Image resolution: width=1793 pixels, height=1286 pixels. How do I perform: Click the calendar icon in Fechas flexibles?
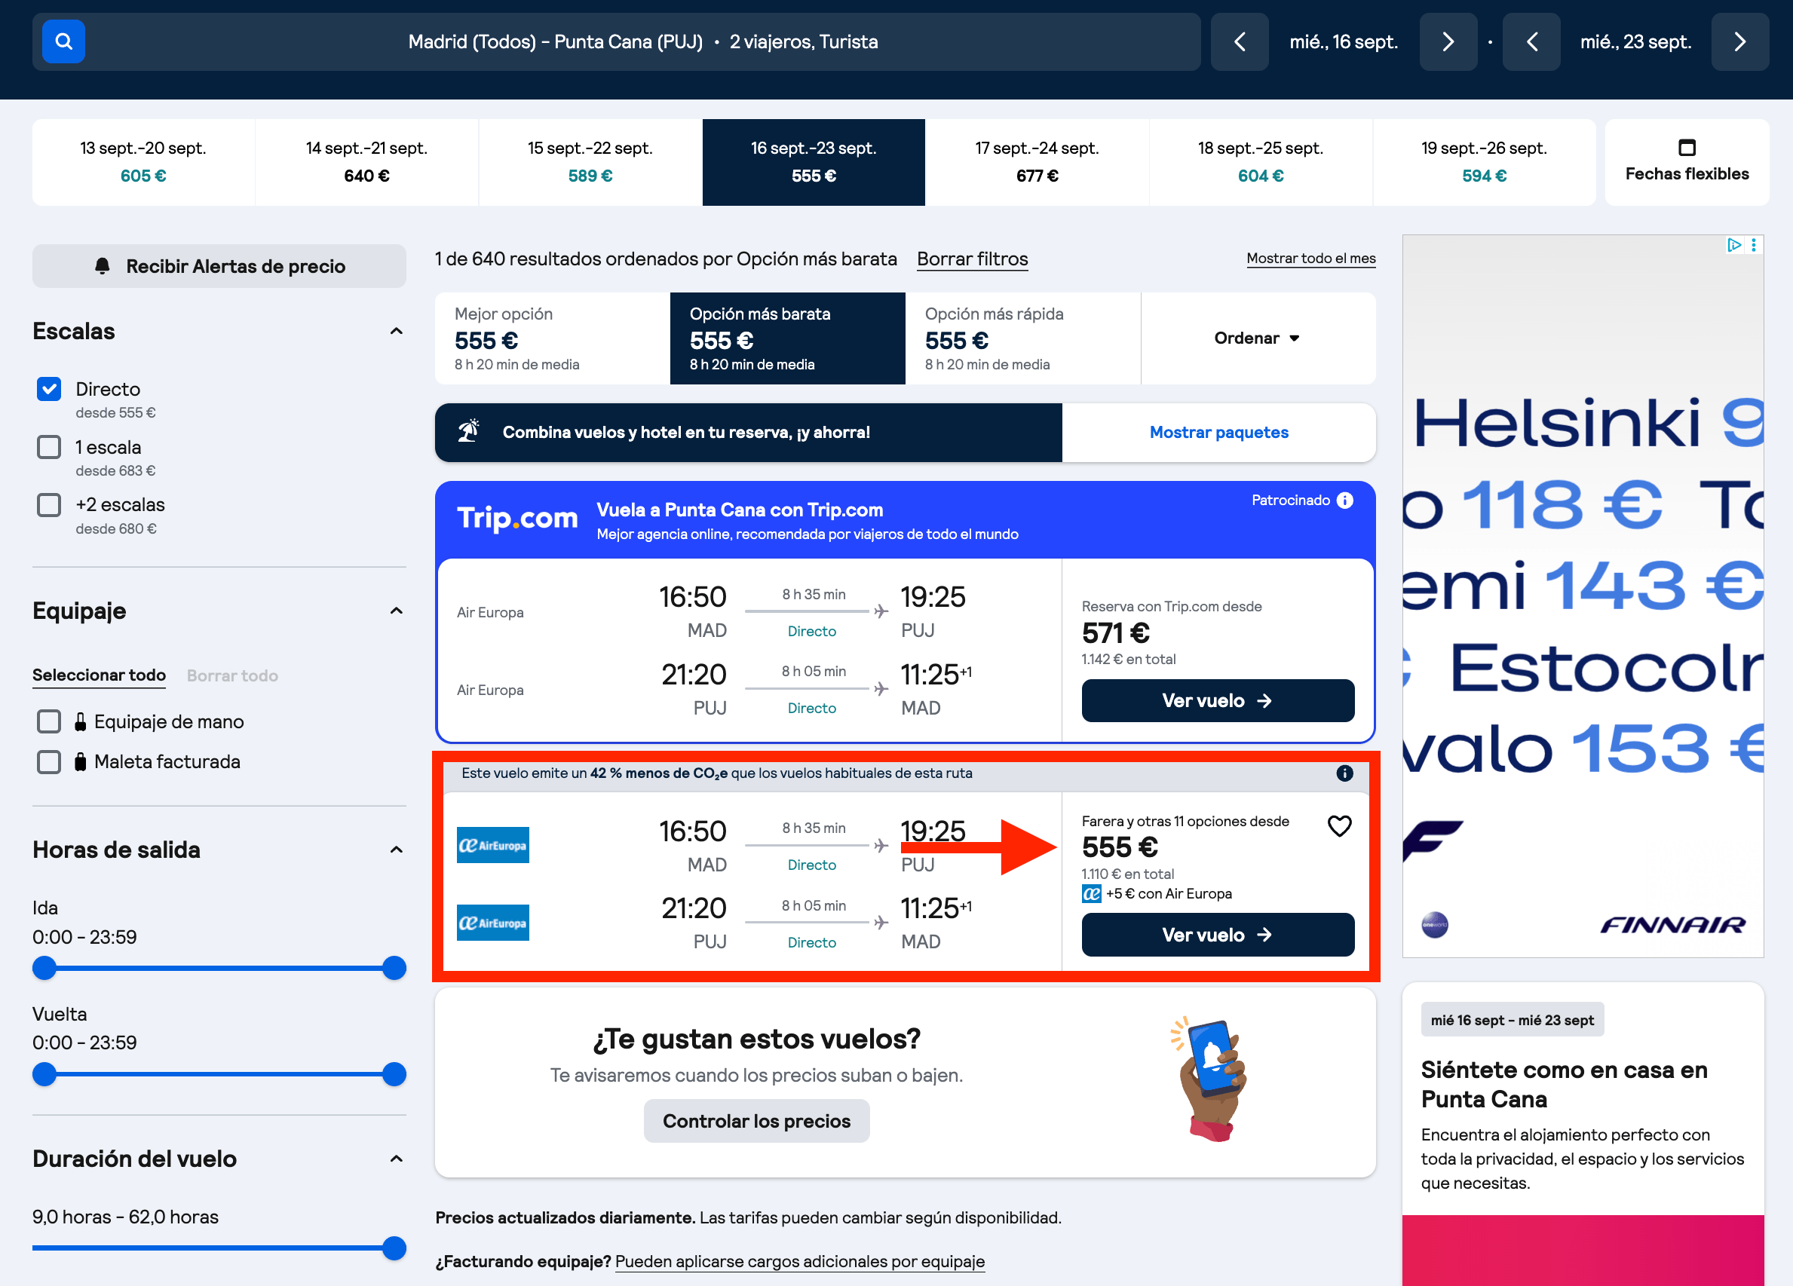click(1686, 148)
